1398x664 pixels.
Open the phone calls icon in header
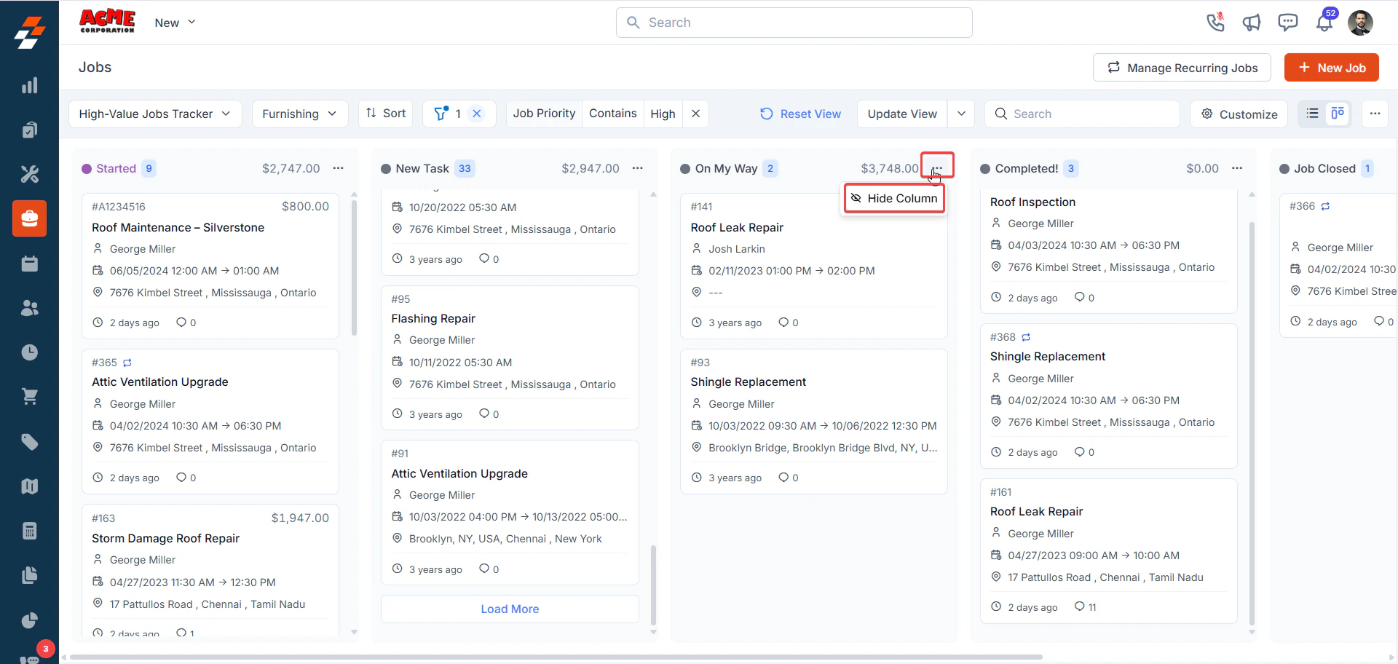pos(1215,23)
